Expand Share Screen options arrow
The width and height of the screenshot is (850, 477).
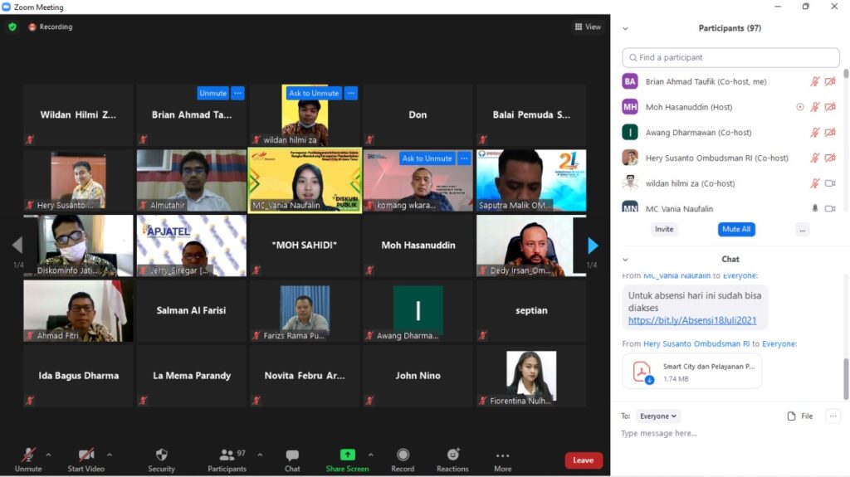pos(371,455)
